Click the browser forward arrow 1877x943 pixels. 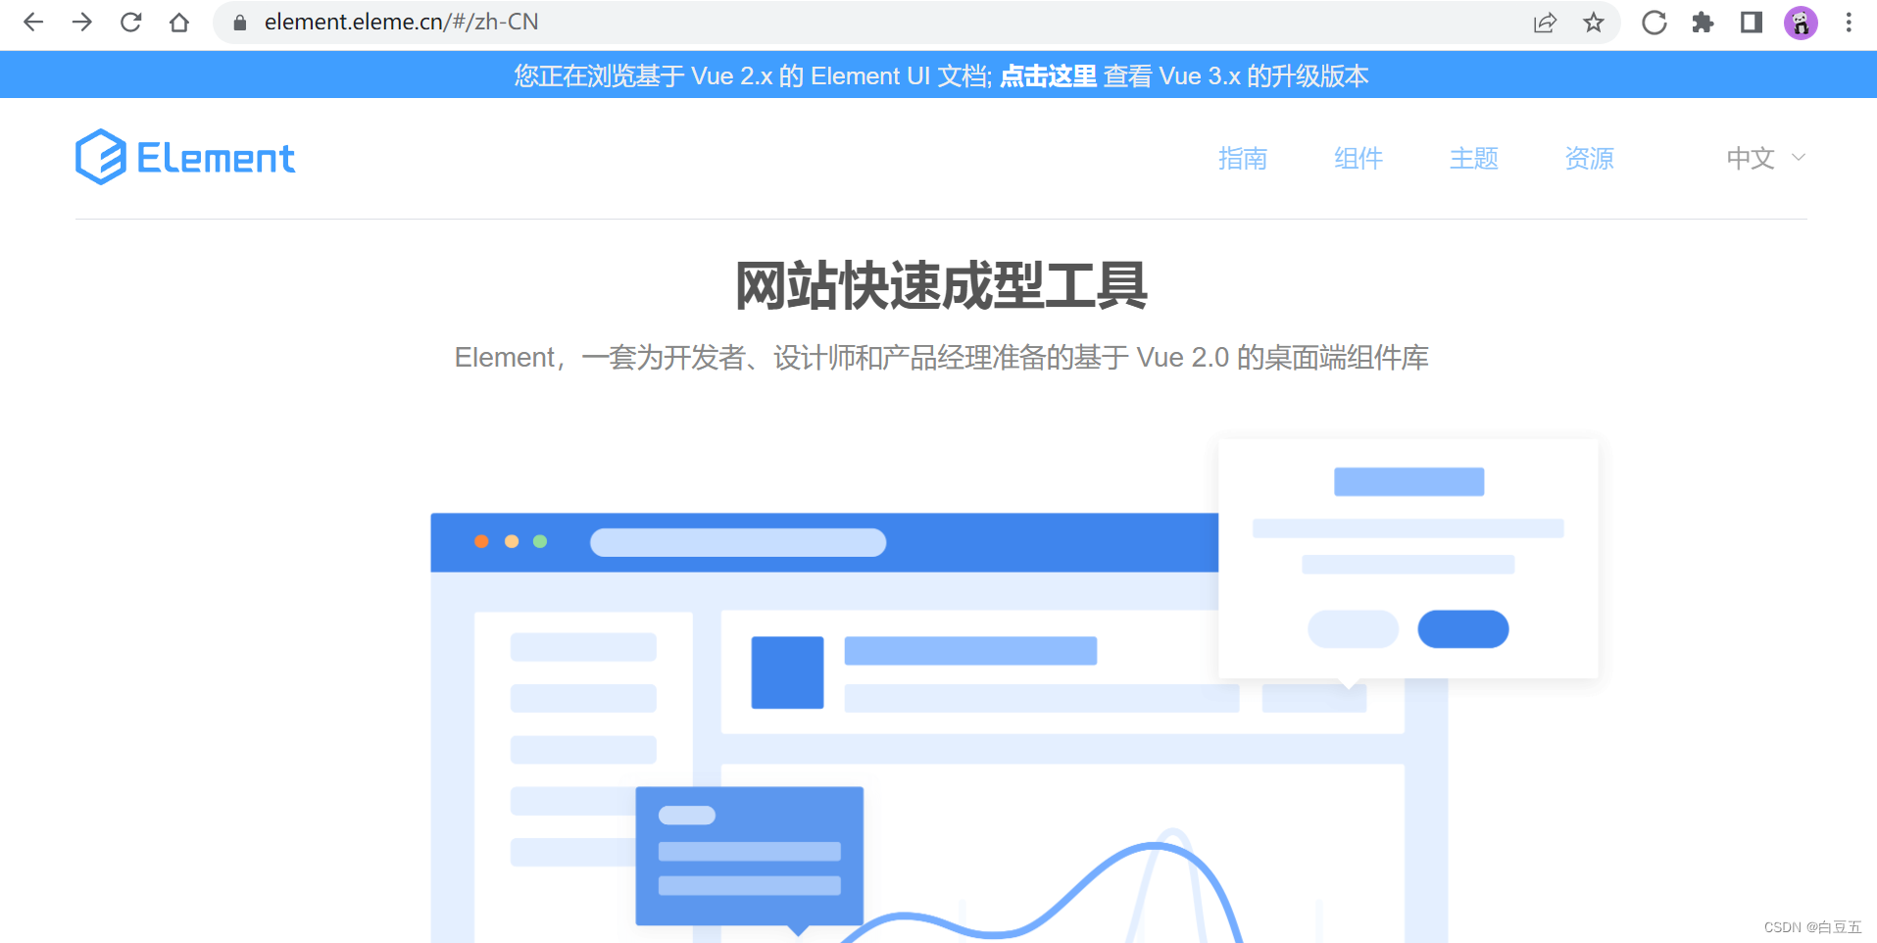pos(82,22)
